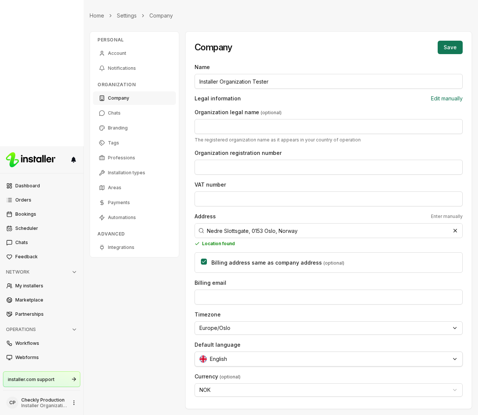Click the Orders list icon
478x415 pixels.
9,200
